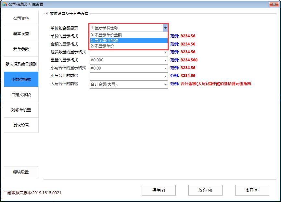Click the 重量的显示格式 label
This screenshot has height=202, width=281.
(x=64, y=60)
